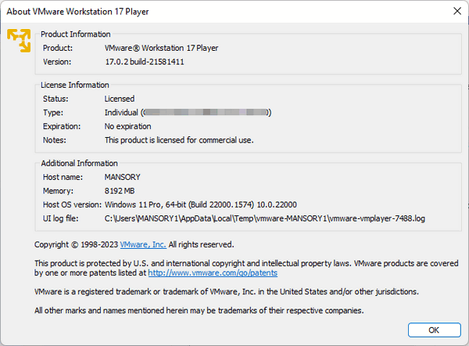Select the product name VMware Workstation 17 Player
This screenshot has width=469, height=346.
click(162, 48)
